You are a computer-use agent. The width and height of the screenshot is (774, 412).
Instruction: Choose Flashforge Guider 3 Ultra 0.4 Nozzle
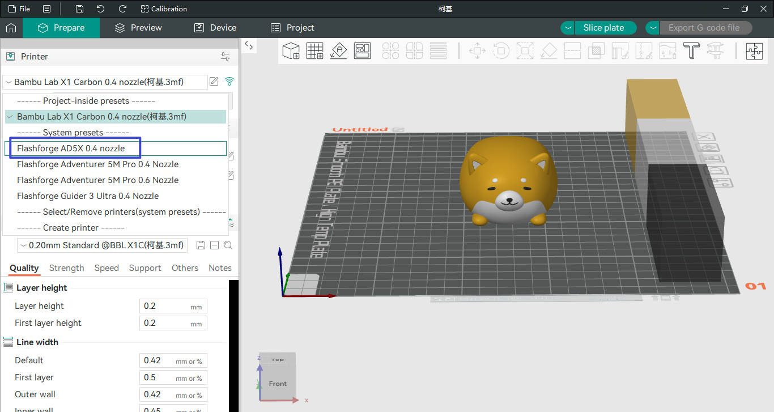coord(116,196)
